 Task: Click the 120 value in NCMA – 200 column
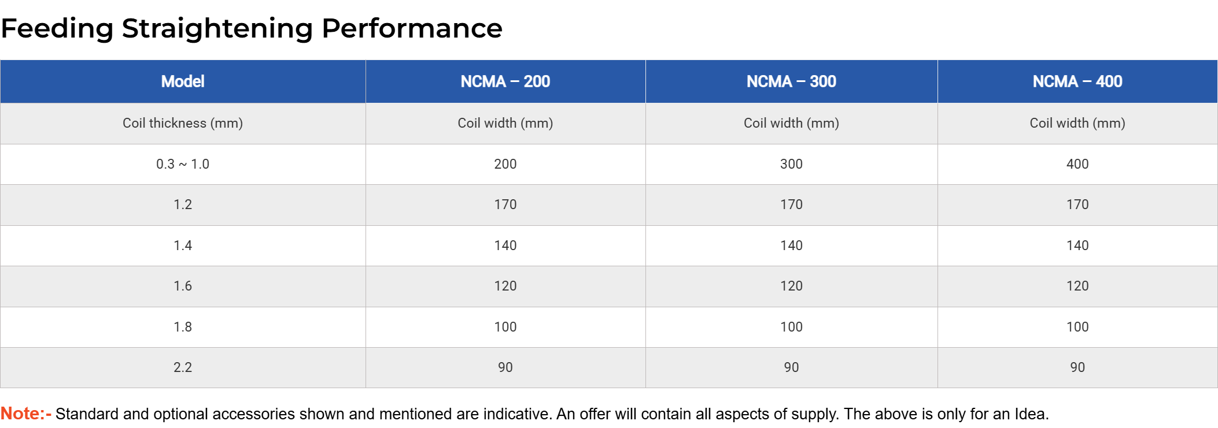click(x=505, y=286)
